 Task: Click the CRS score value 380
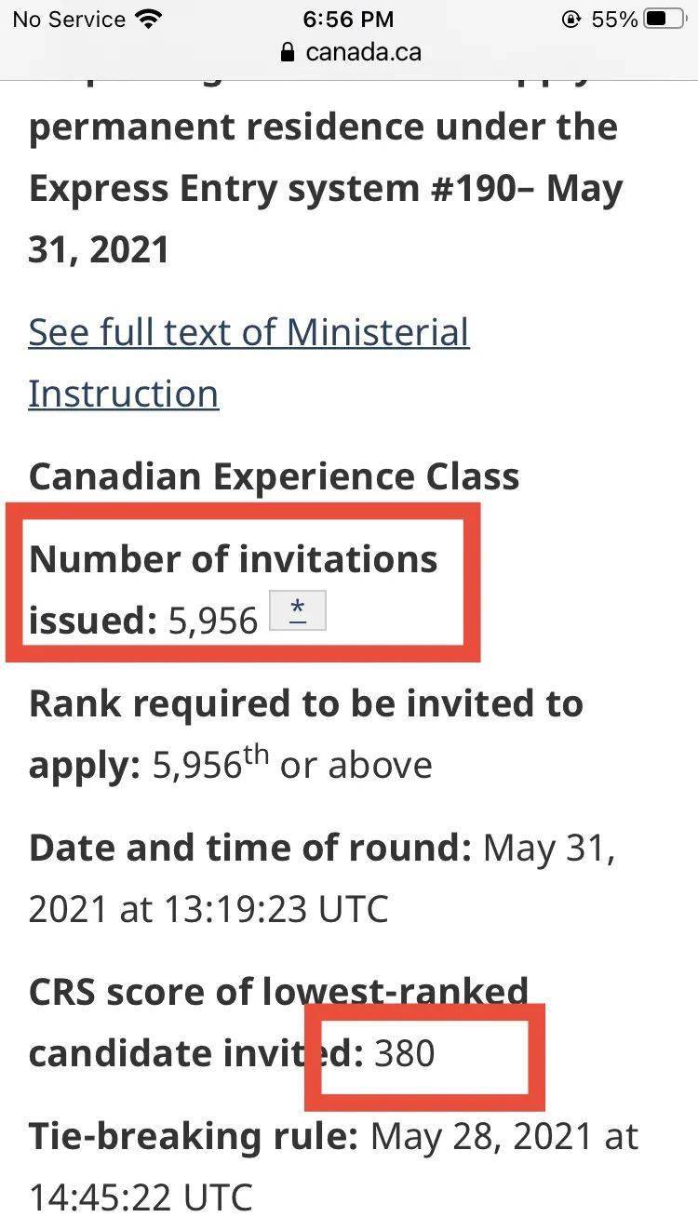pos(405,1053)
